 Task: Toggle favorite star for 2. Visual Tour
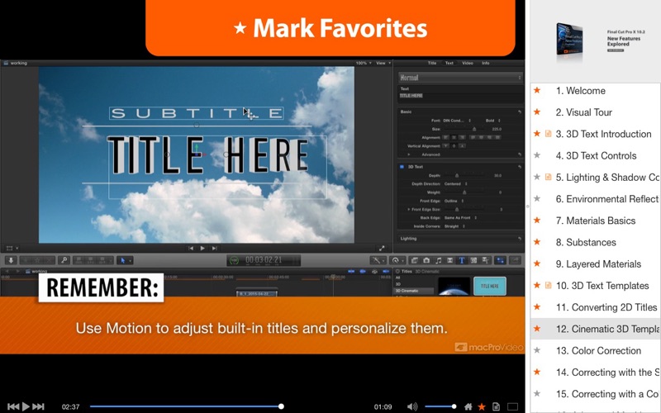pyautogui.click(x=537, y=112)
